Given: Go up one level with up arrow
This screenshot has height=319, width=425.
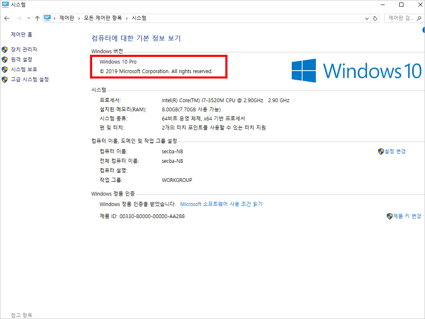Looking at the screenshot, I should point(37,18).
